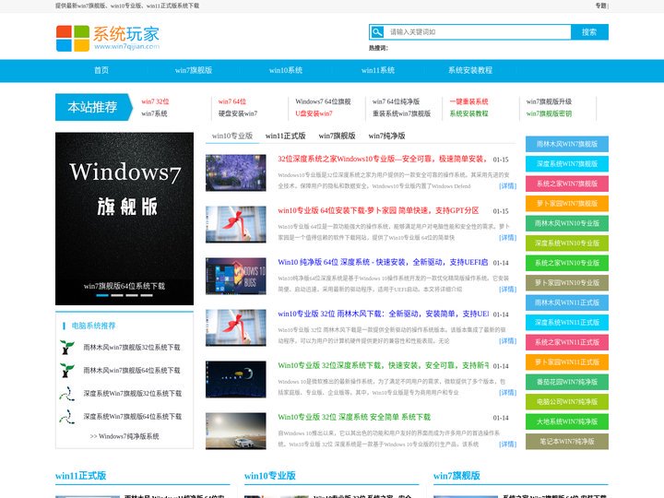
Task: Select the last banner slide indicator
Action: 147,295
